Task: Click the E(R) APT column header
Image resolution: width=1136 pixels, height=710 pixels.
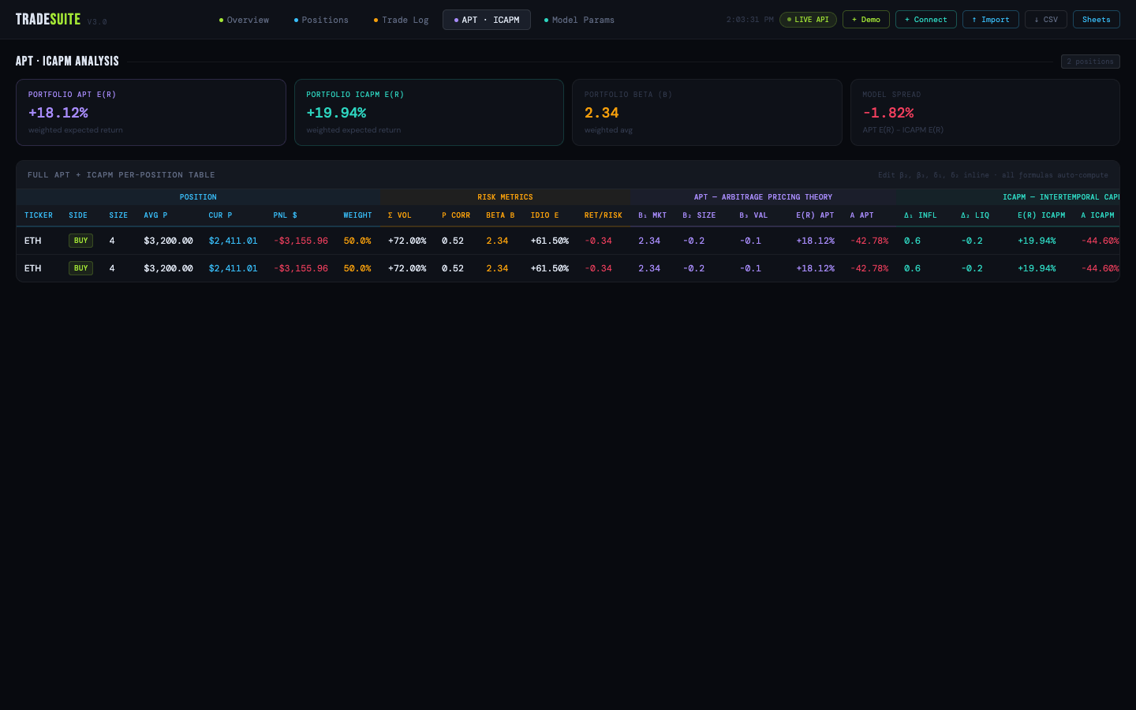Action: click(x=815, y=215)
